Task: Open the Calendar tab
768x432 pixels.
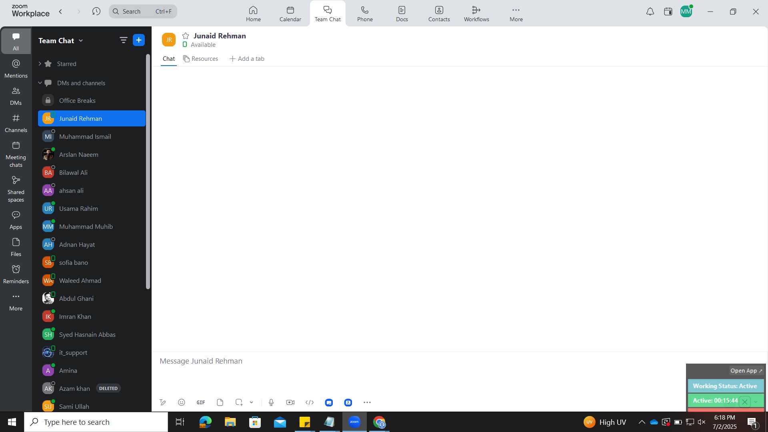Action: [x=290, y=14]
